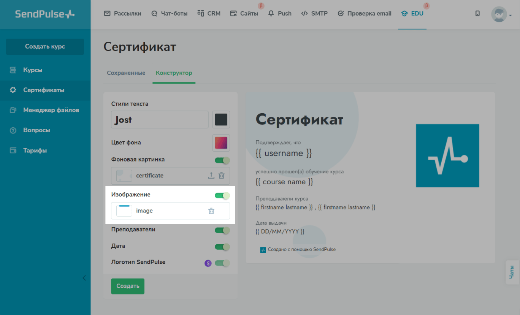Open the Jost font selector
This screenshot has height=315, width=520.
(x=160, y=120)
